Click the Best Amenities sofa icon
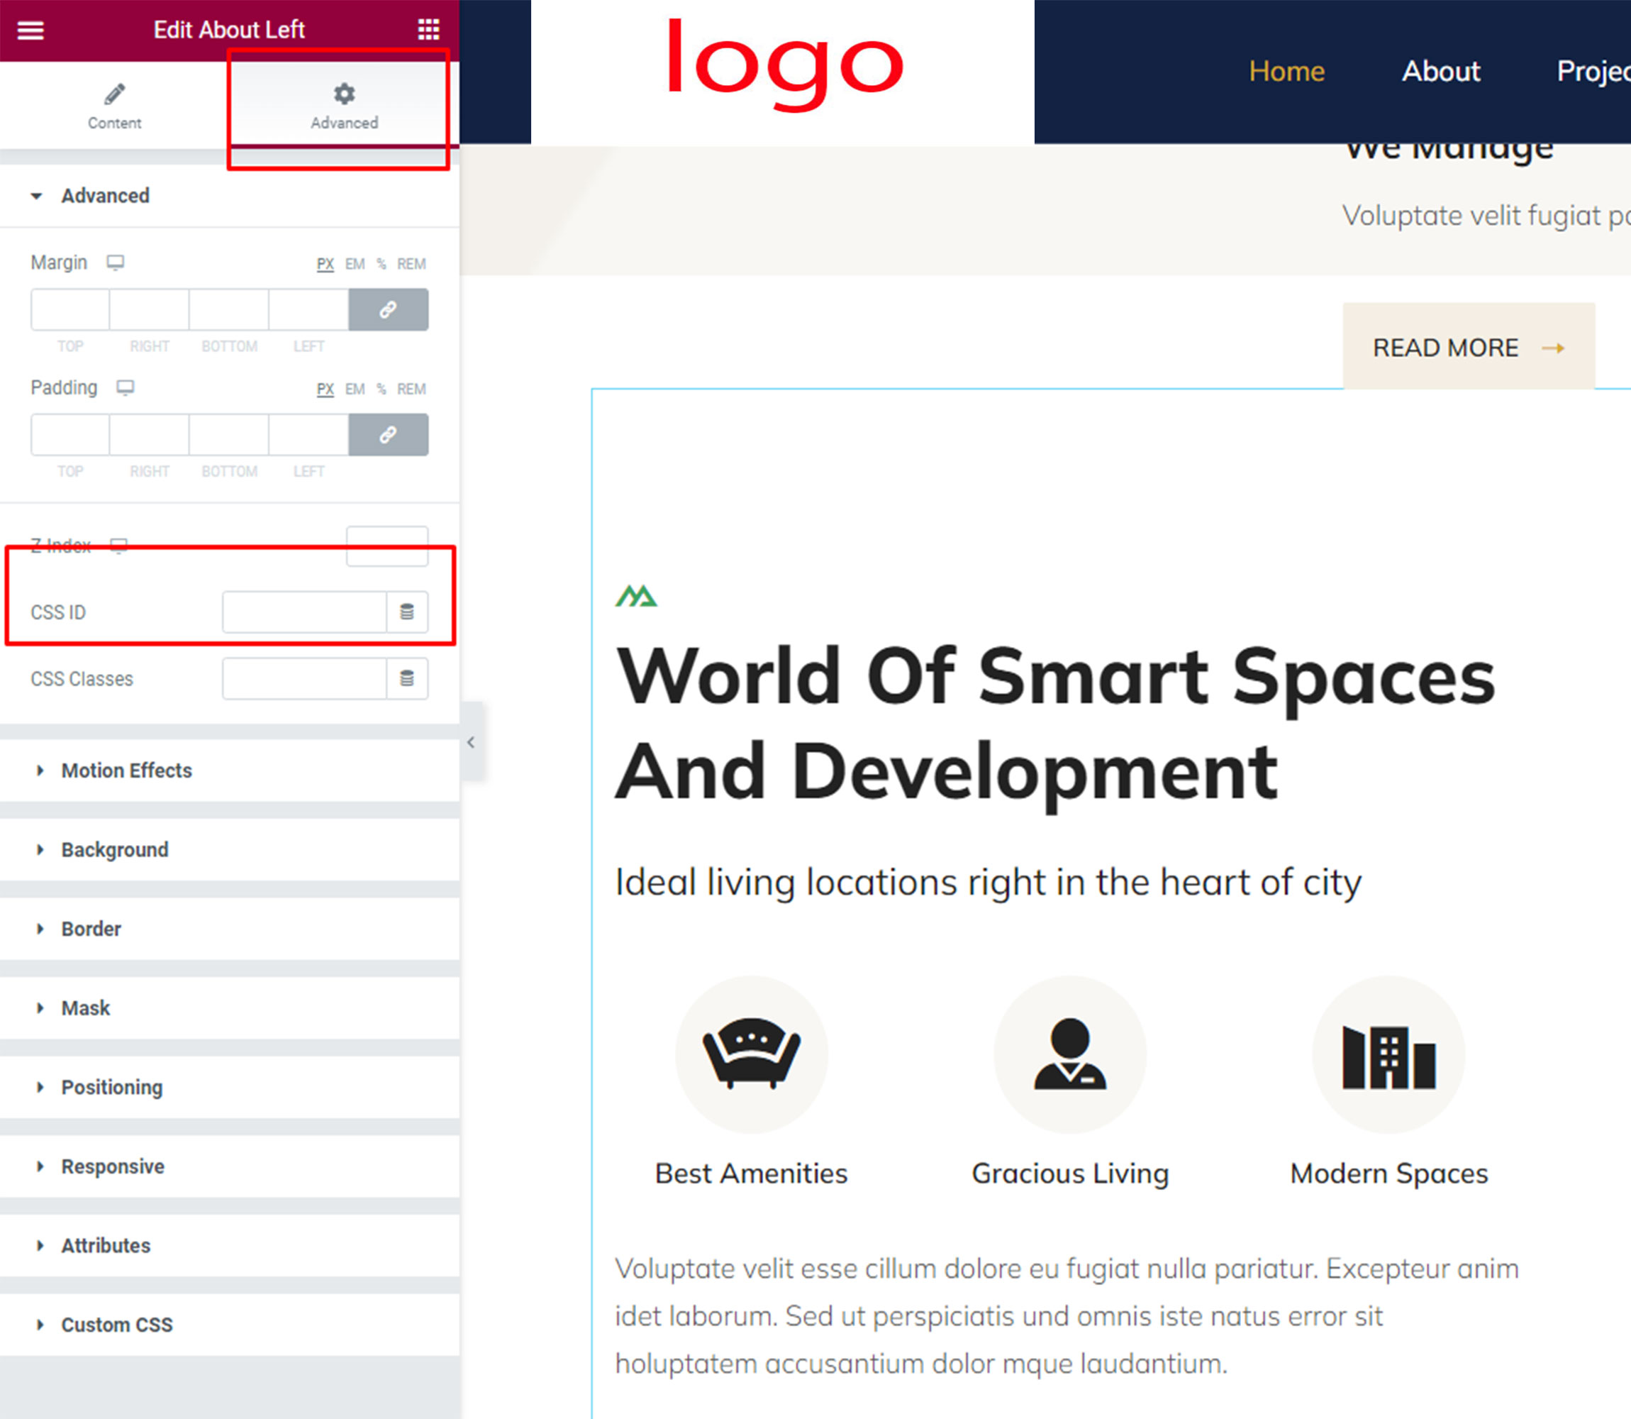The image size is (1631, 1419). [x=751, y=1054]
